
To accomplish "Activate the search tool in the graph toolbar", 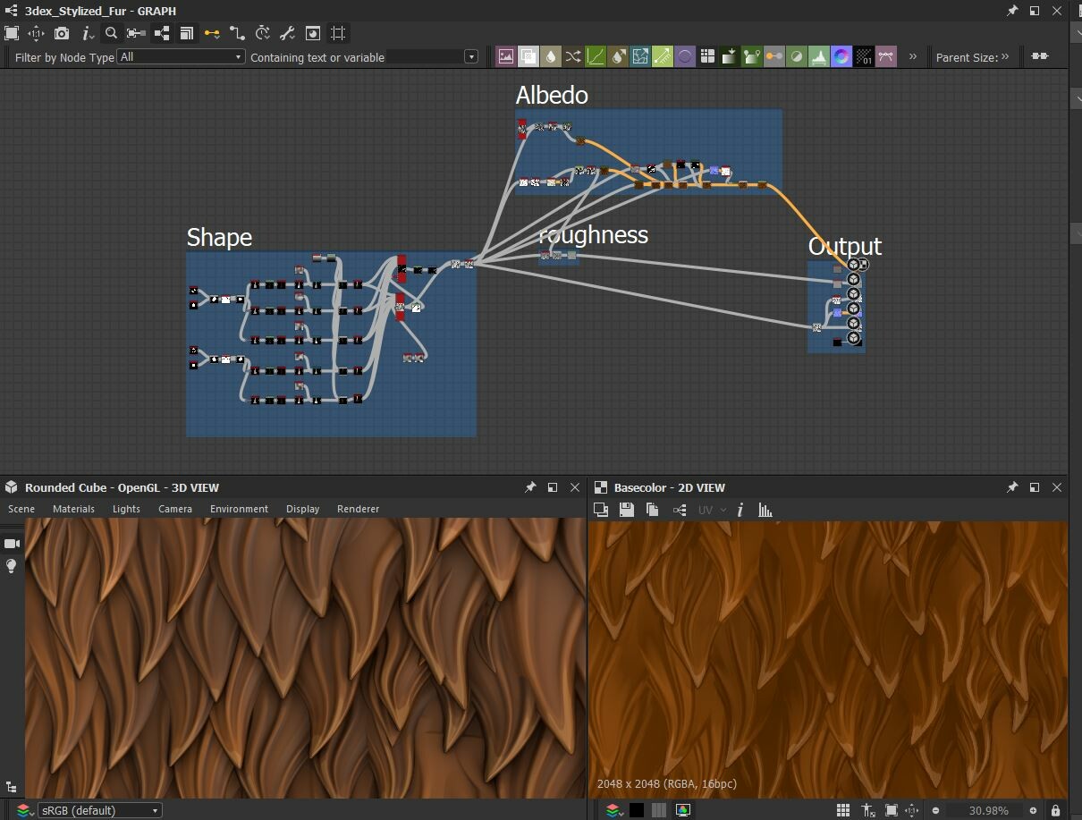I will pyautogui.click(x=110, y=33).
